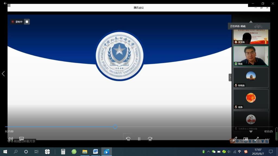Skip forward 30 seconds
Image resolution: width=278 pixels, height=156 pixels.
click(150, 139)
